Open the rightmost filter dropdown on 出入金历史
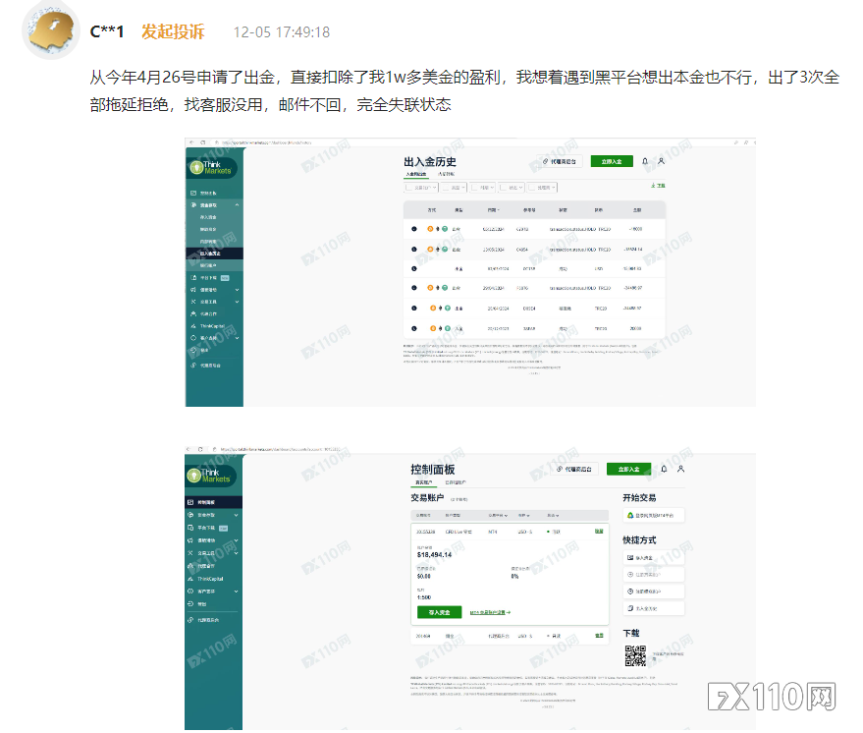The width and height of the screenshot is (863, 733). [542, 188]
